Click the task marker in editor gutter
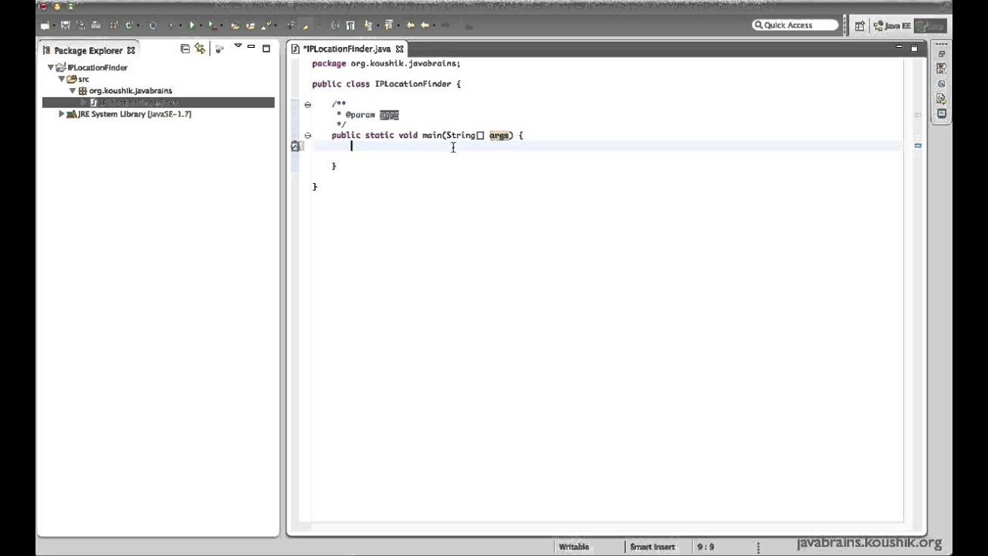The height and width of the screenshot is (556, 988). pyautogui.click(x=295, y=145)
